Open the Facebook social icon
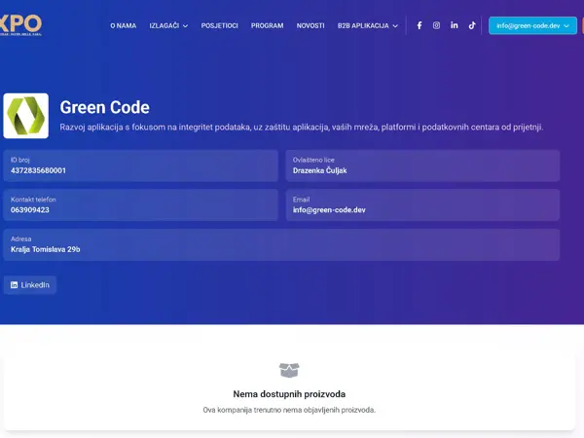Image resolution: width=584 pixels, height=438 pixels. point(420,25)
